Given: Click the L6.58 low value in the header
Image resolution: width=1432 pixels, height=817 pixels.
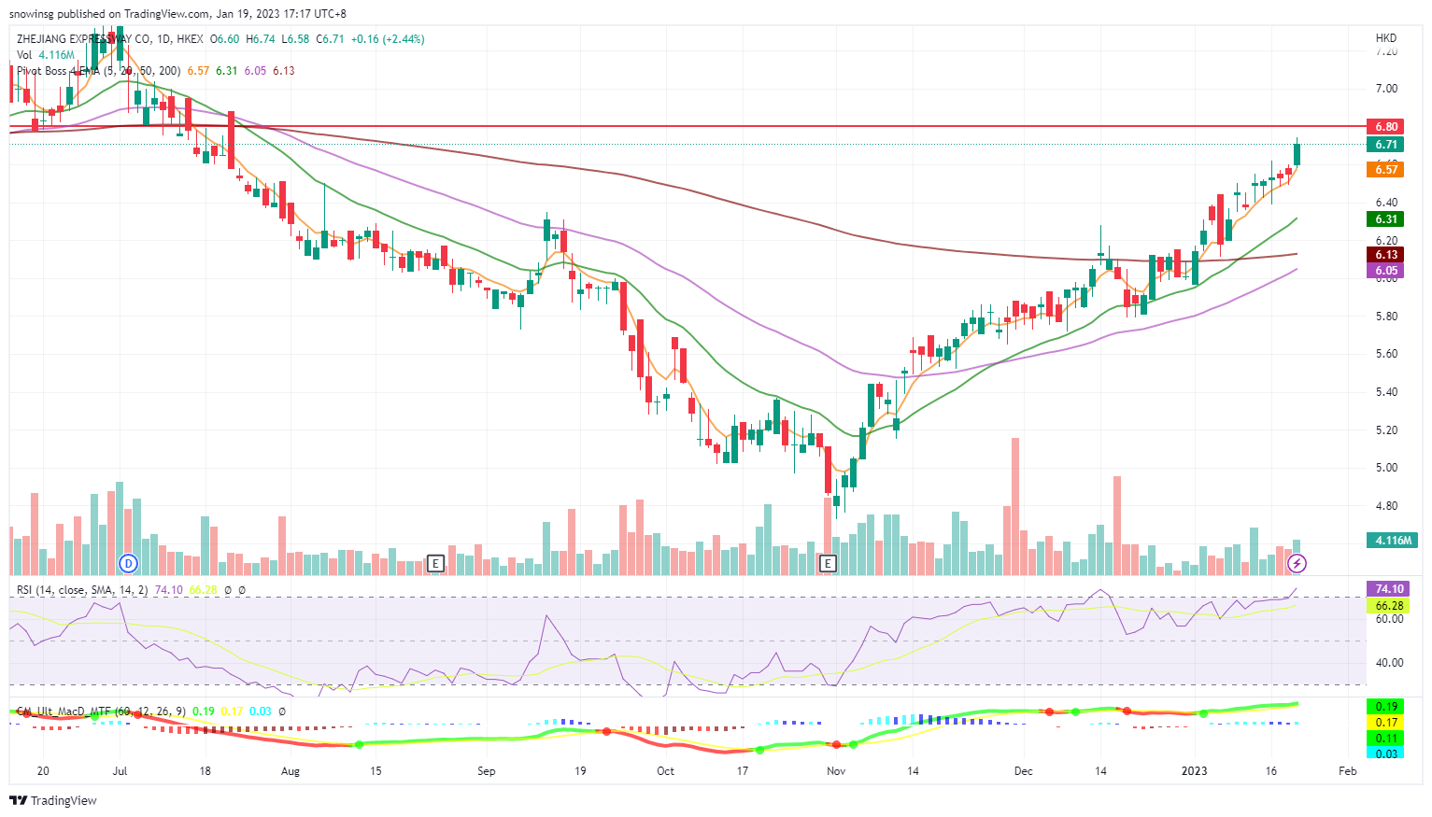Looking at the screenshot, I should [x=296, y=39].
